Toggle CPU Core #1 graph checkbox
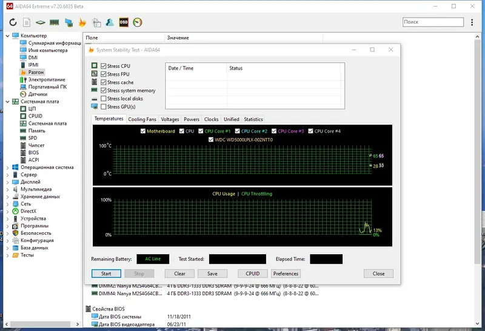The image size is (485, 331). tap(201, 131)
